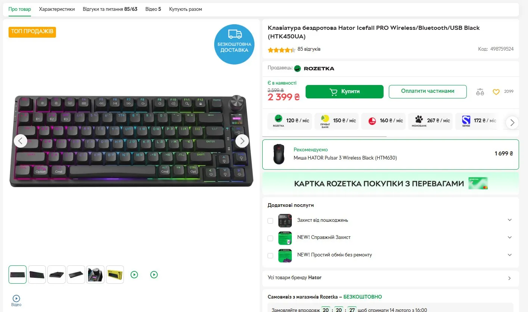Select the yellow box packaging thumbnail

(x=115, y=275)
